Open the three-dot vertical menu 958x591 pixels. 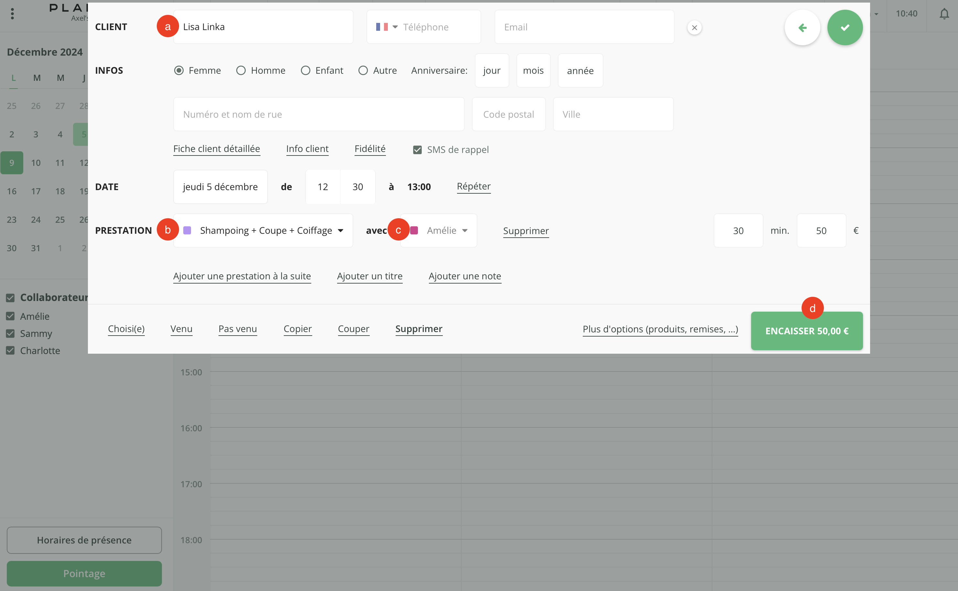point(13,14)
